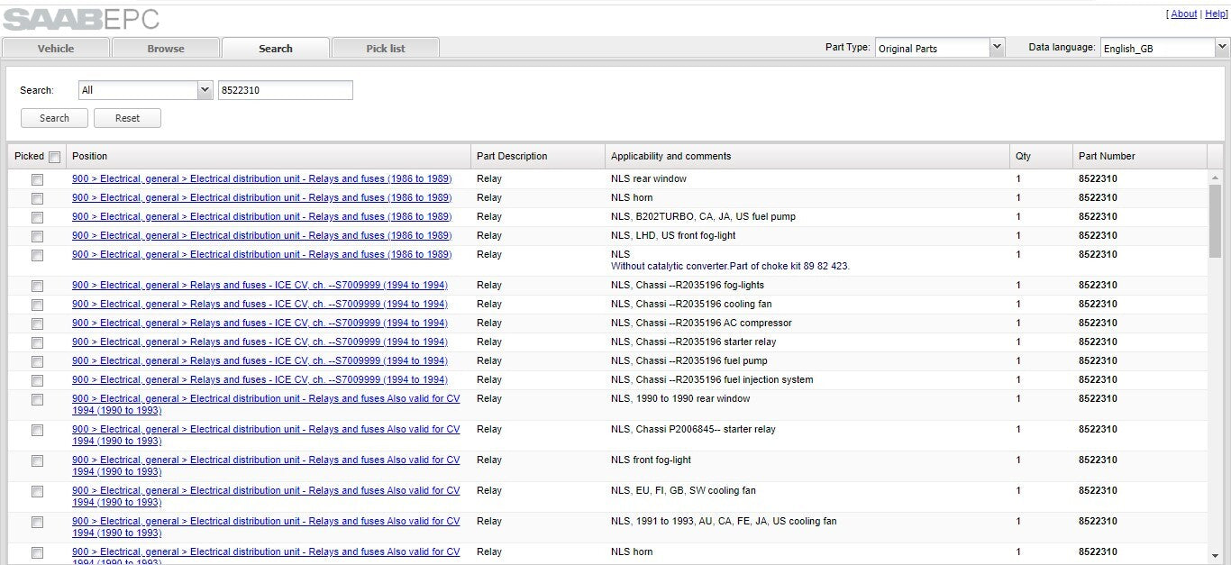Tick checkbox for the choke kit 89 82 423 row
This screenshot has height=565, width=1231.
pyautogui.click(x=37, y=255)
